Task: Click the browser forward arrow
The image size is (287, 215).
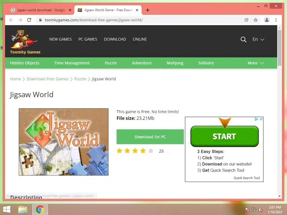Action: (20, 20)
